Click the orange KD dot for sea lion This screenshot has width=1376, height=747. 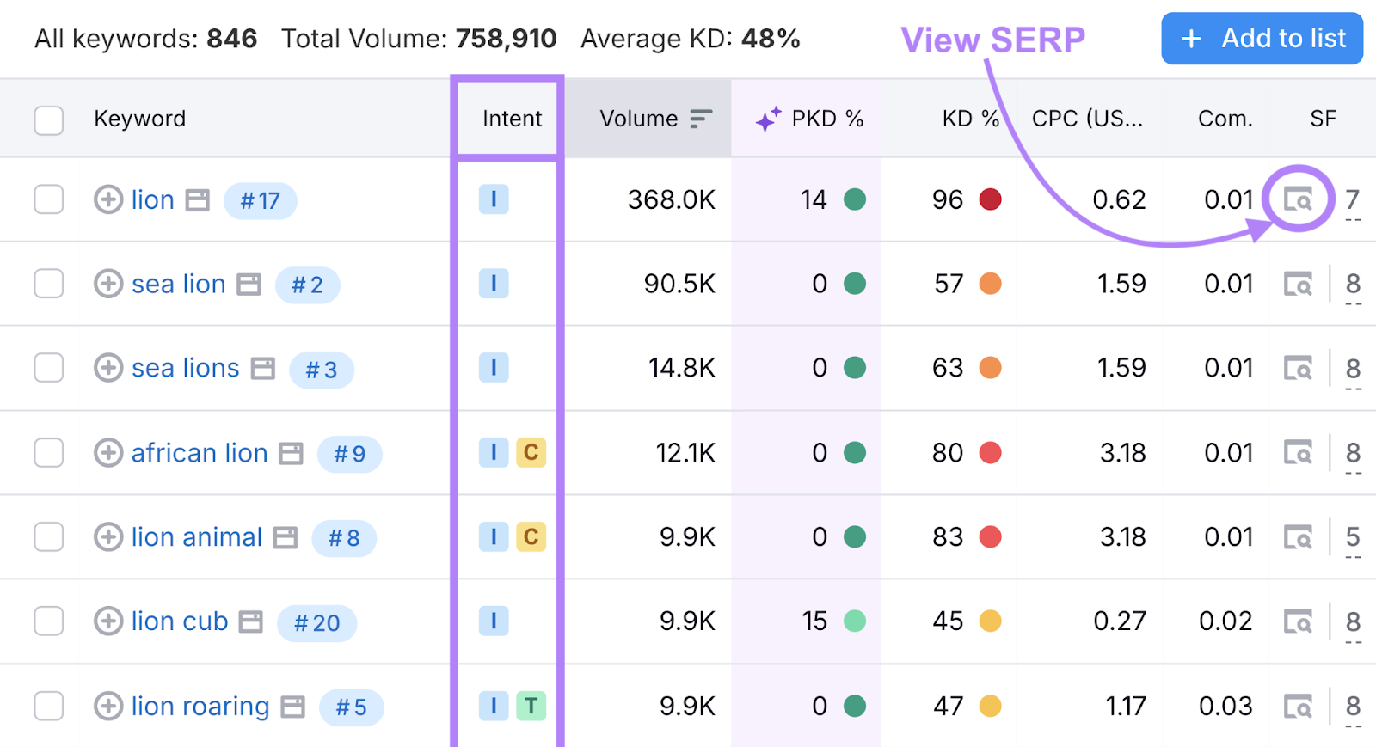tap(991, 284)
